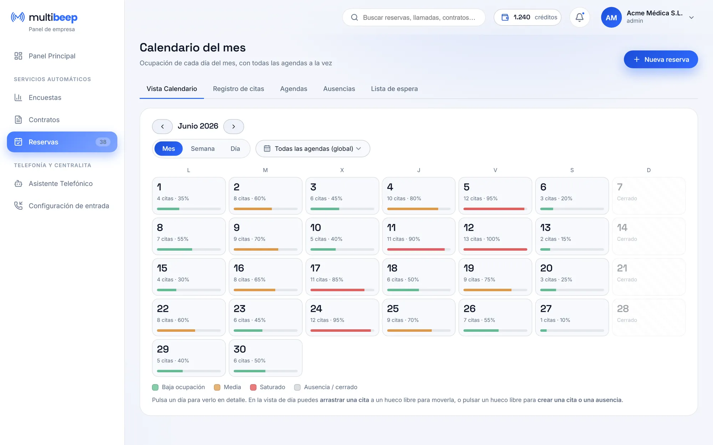Screen dimensions: 713x445
Task: Open day 24 with 12 citas
Action: (x=342, y=318)
